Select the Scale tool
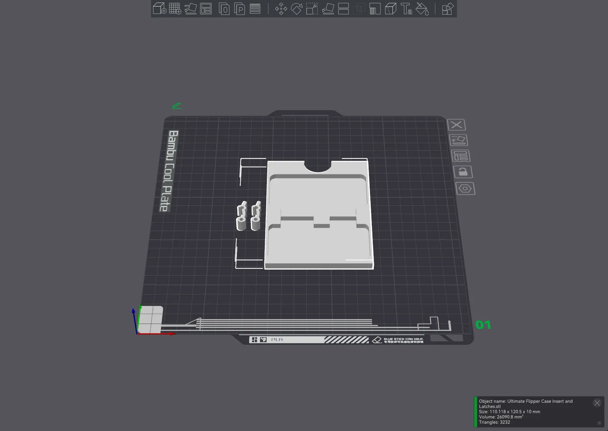Viewport: 608px width, 431px height. coord(312,9)
